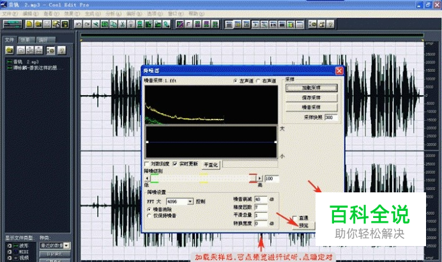Toggle the MIDI file type filter
Viewport: 442px width, 262px height.
[x=10, y=252]
